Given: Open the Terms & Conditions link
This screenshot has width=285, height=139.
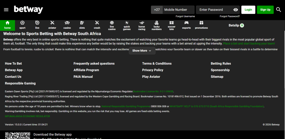Looking at the screenshot, I should [x=157, y=64].
